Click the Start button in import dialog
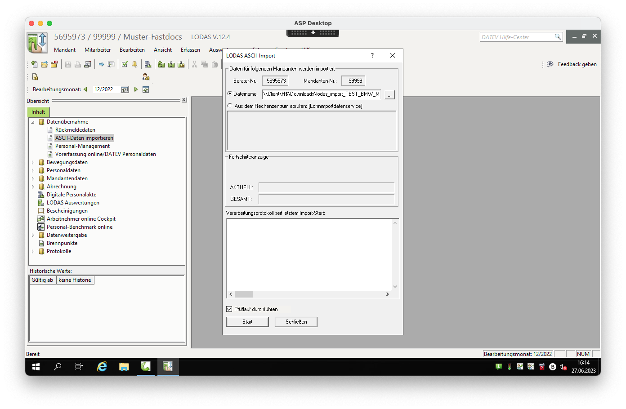Viewport: 626px width, 409px height. (x=247, y=322)
